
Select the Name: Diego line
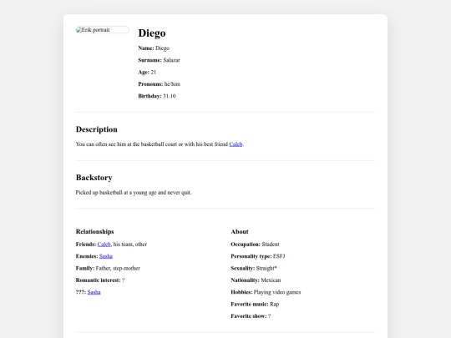[154, 48]
